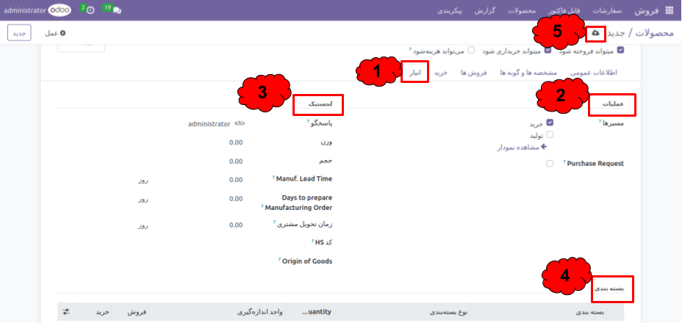
Task: Click the فروش column header in table
Action: point(137,312)
